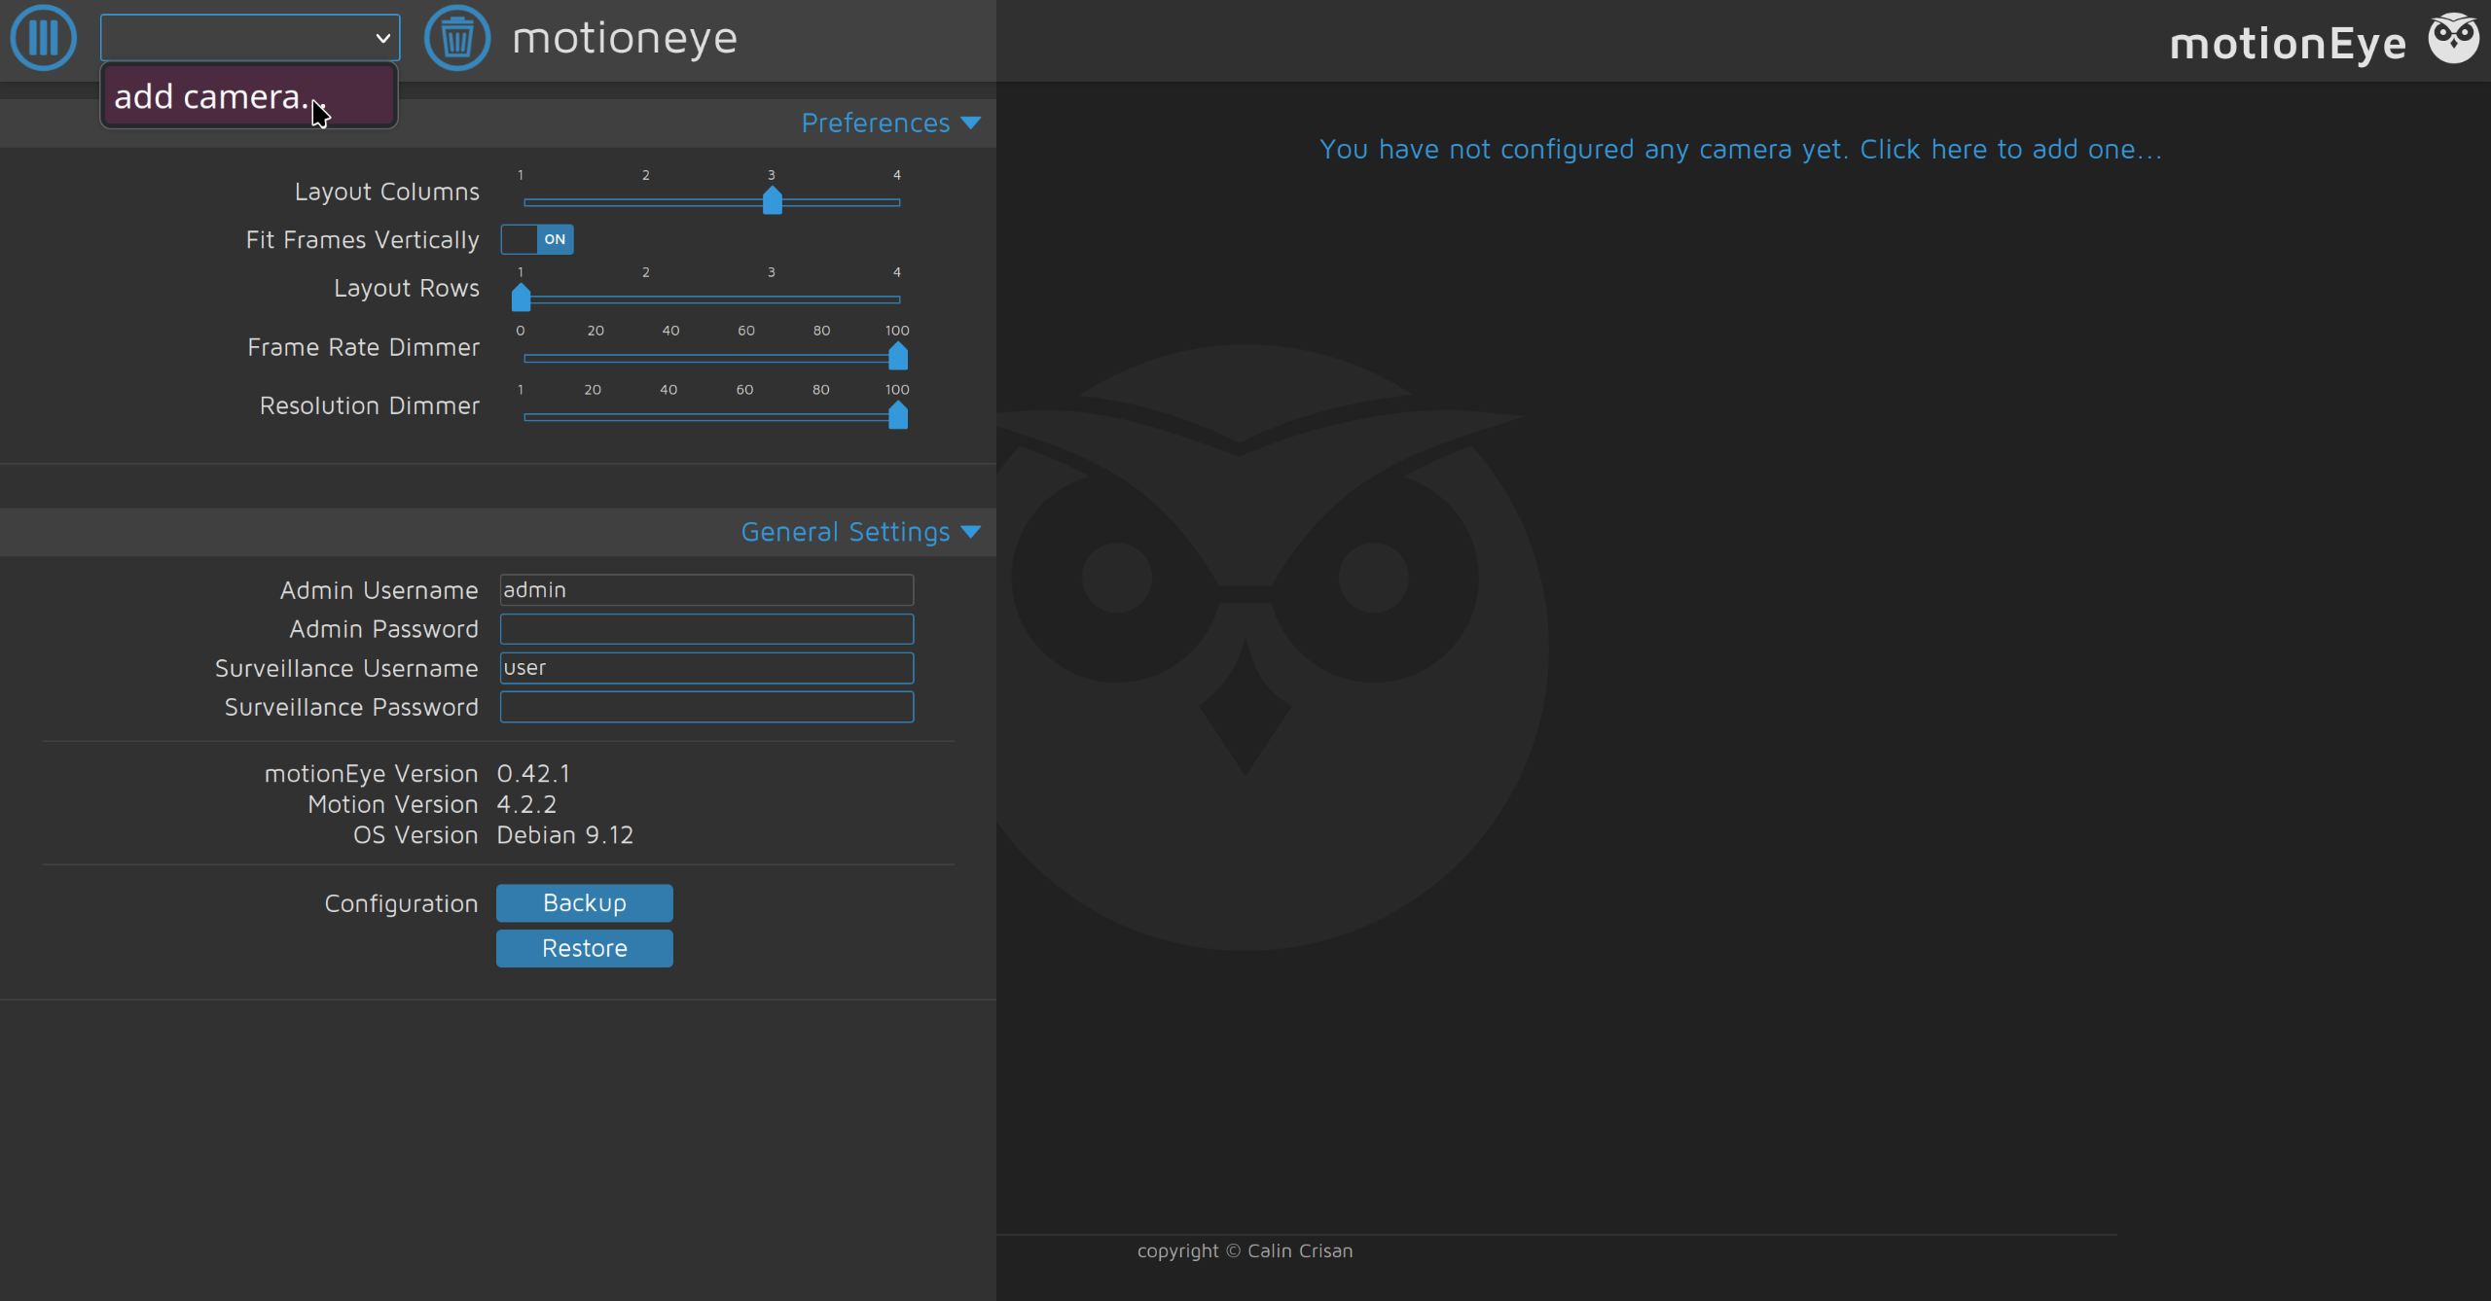Set Layout Columns slider to 4
This screenshot has height=1301, width=2491.
click(897, 202)
